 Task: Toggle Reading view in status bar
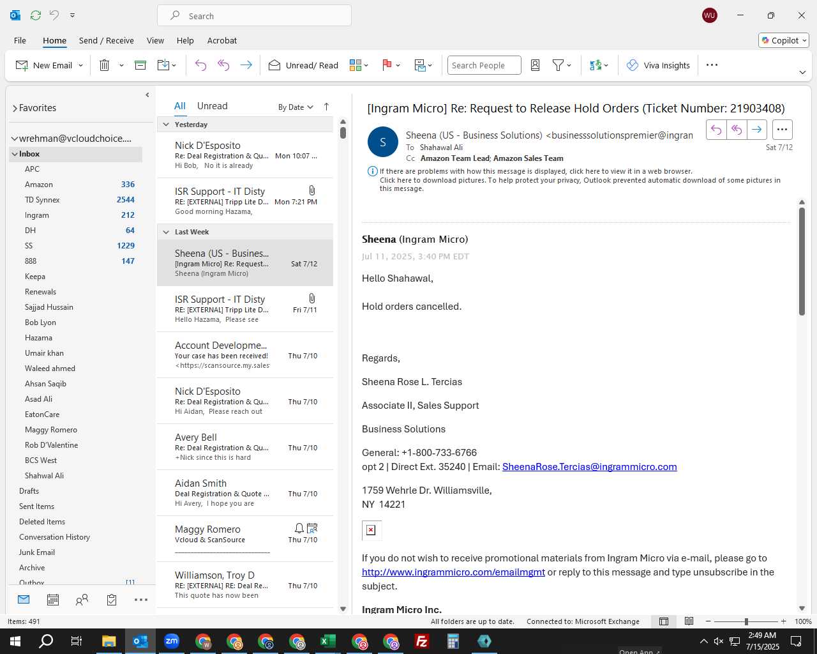pos(689,621)
